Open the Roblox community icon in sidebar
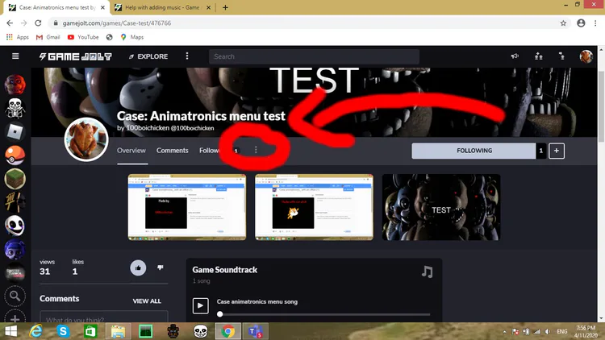Image resolution: width=605 pixels, height=340 pixels. click(15, 132)
